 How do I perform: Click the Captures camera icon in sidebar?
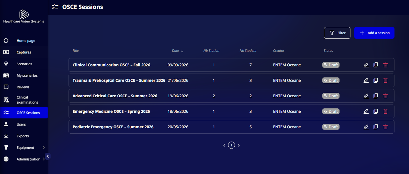point(6,52)
